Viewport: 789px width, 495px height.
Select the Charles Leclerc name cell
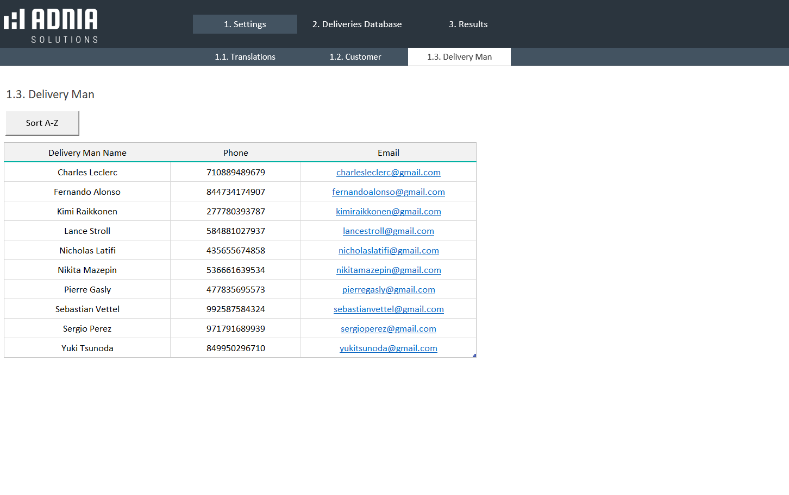(87, 173)
